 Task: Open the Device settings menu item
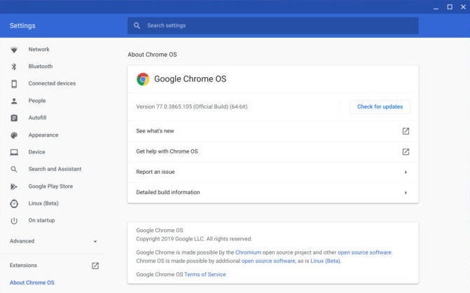[36, 152]
